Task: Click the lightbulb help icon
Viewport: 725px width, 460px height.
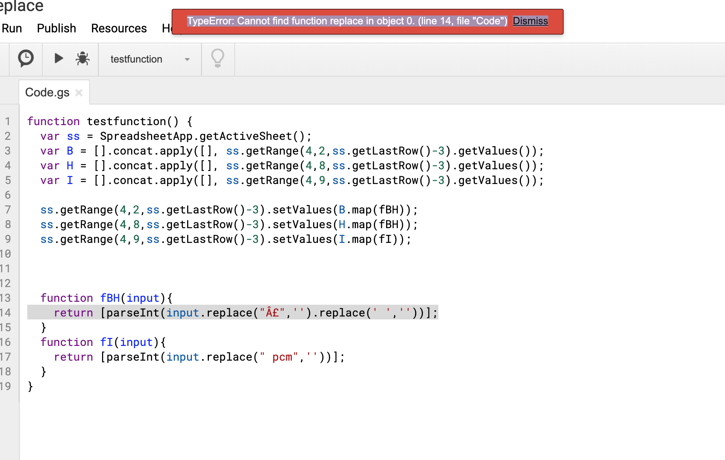Action: (217, 58)
